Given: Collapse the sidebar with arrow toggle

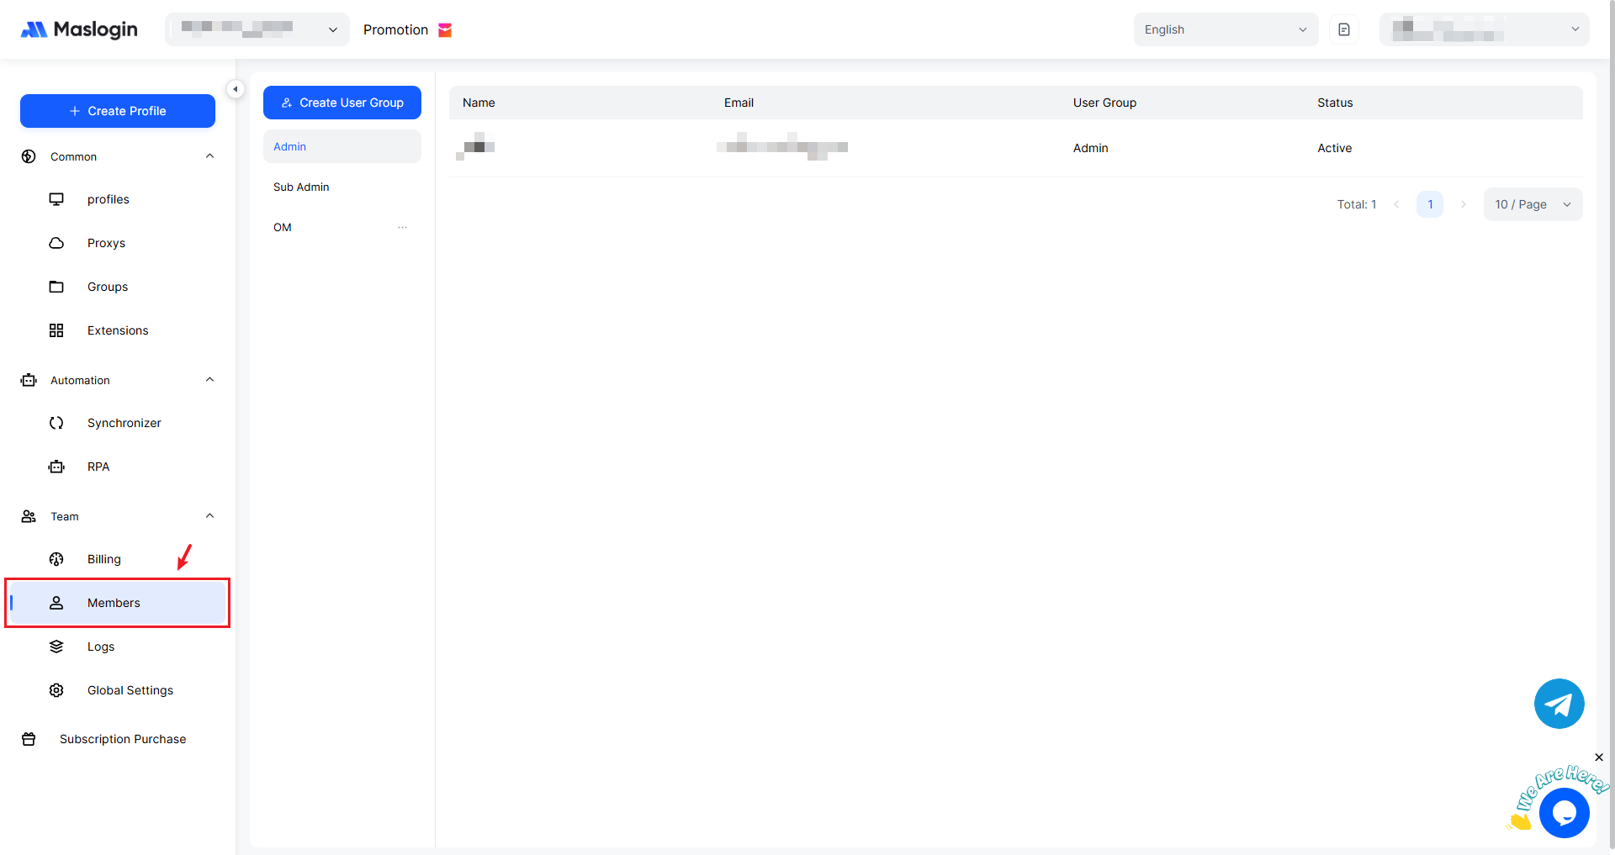Looking at the screenshot, I should (x=236, y=89).
